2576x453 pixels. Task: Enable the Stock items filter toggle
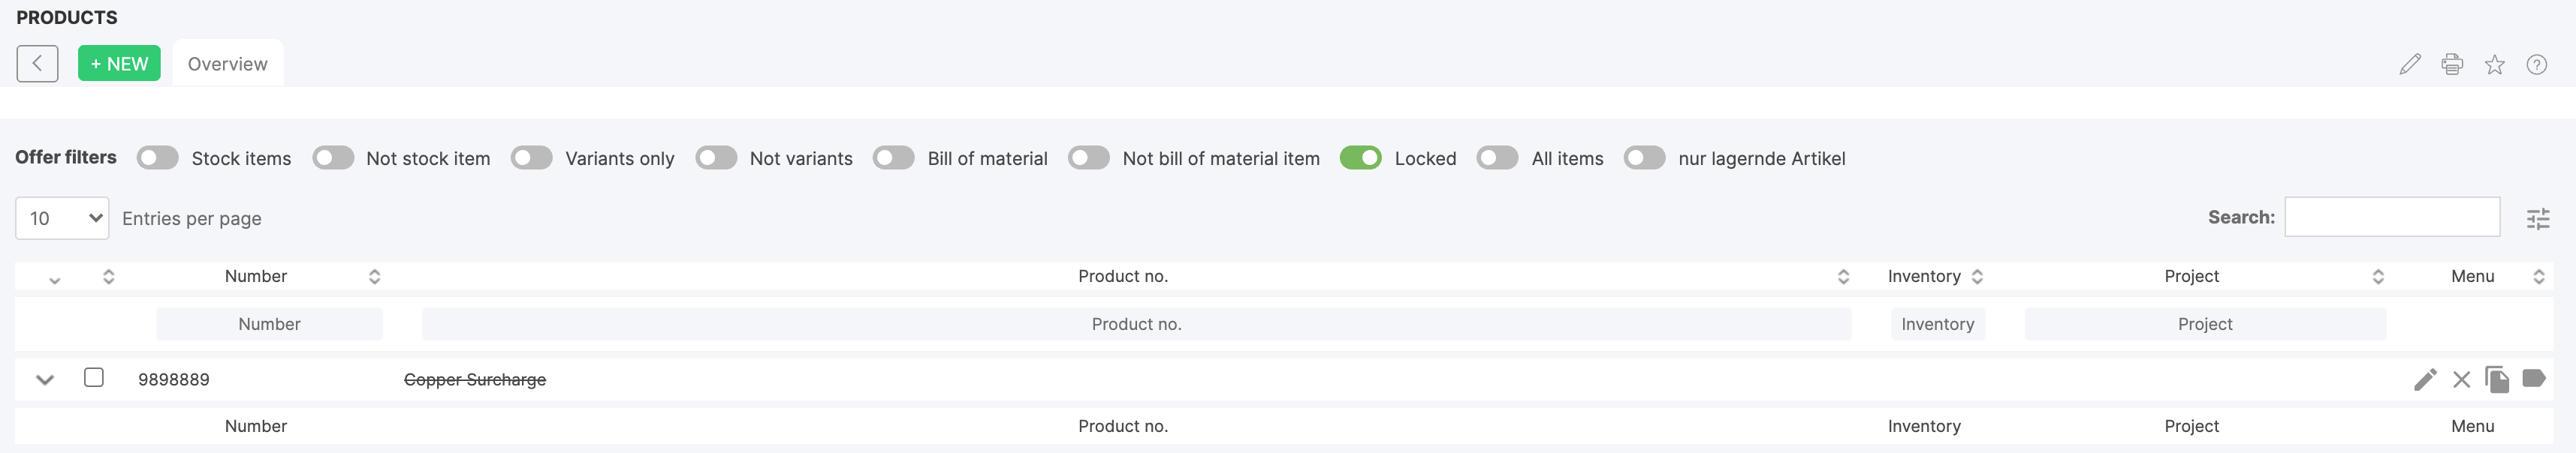tap(158, 157)
